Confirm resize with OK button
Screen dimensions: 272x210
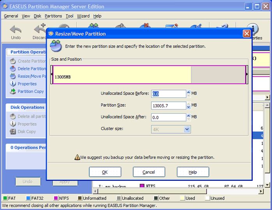[105, 172]
